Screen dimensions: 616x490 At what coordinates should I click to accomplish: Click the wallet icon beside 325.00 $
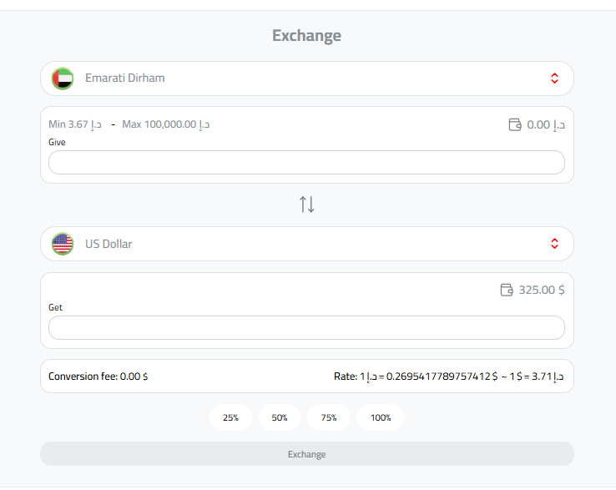506,290
